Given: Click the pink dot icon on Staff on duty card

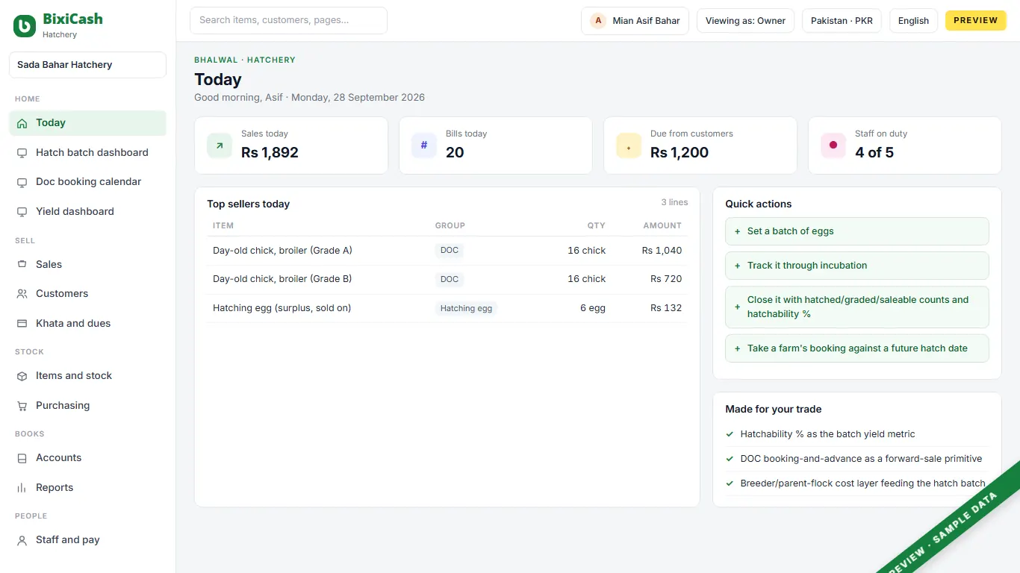Looking at the screenshot, I should [x=833, y=145].
